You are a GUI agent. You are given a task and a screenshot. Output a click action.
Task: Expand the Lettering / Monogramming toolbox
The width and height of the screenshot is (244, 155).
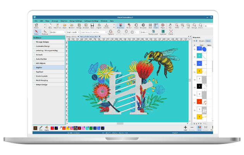47,50
